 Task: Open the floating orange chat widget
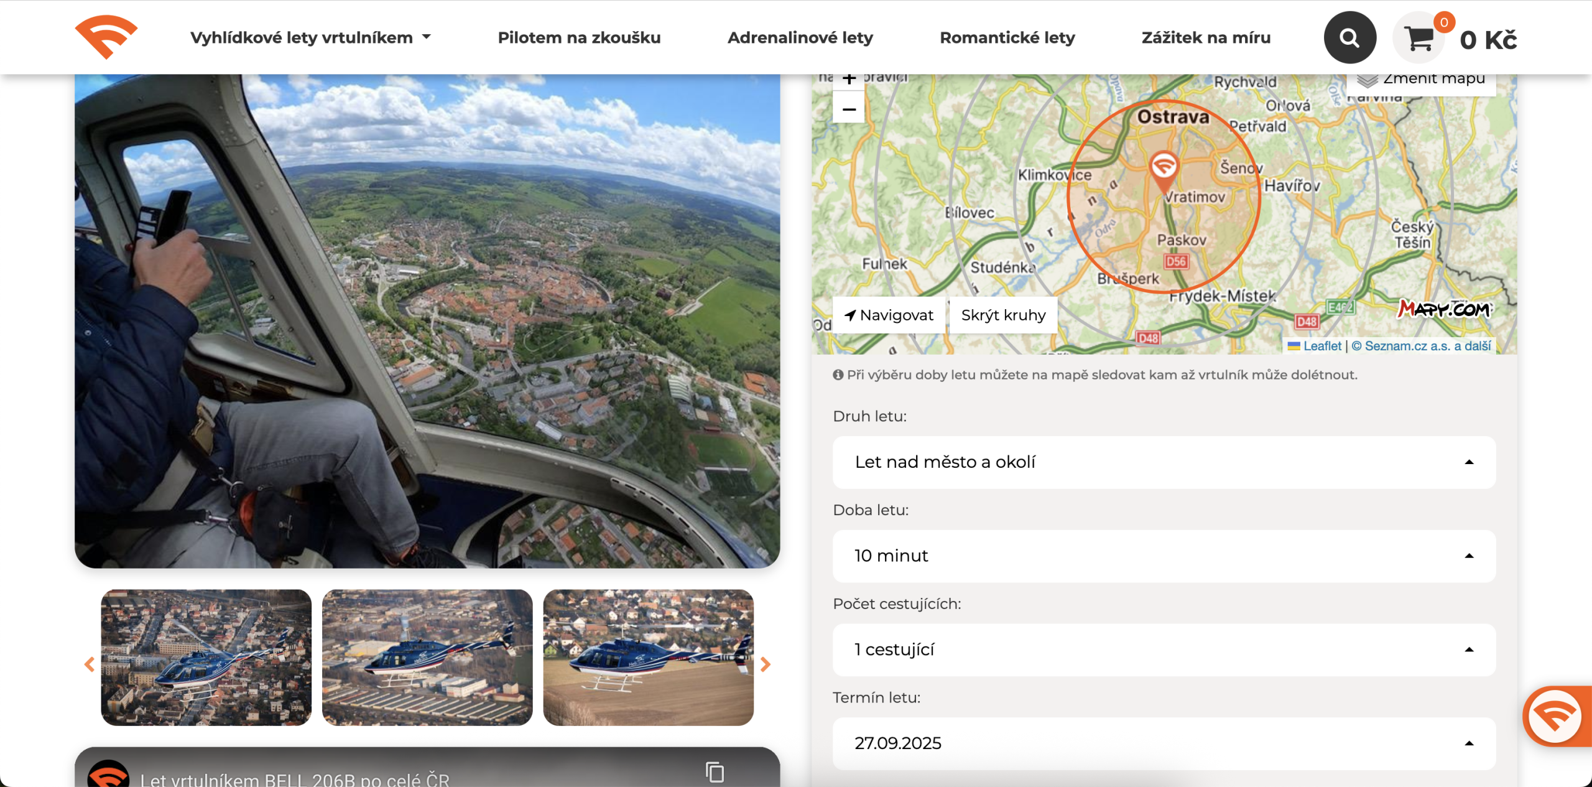coord(1555,716)
